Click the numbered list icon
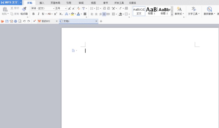This screenshot has width=219, height=128. click(x=98, y=8)
